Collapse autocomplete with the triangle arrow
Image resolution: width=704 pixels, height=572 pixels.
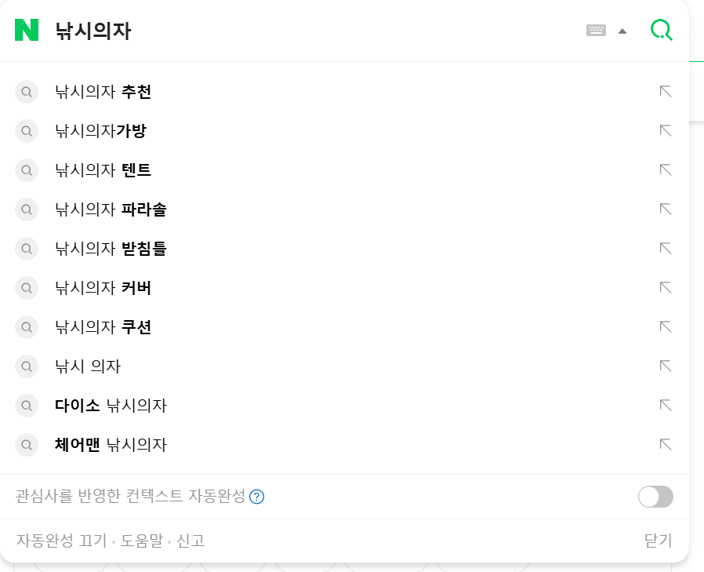pos(622,31)
